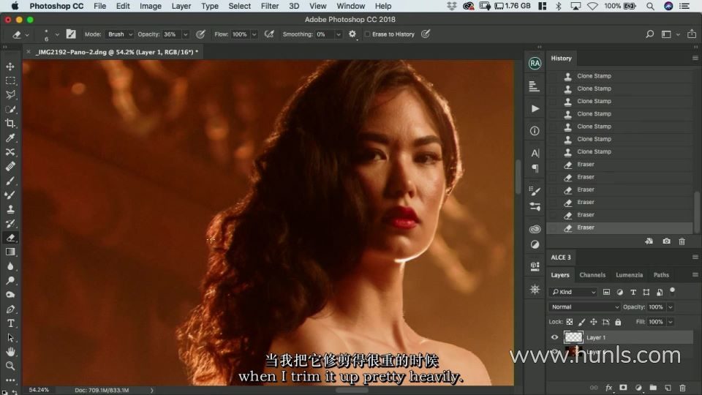Select the first Clone Stamp history state
This screenshot has width=702, height=395.
[x=621, y=76]
